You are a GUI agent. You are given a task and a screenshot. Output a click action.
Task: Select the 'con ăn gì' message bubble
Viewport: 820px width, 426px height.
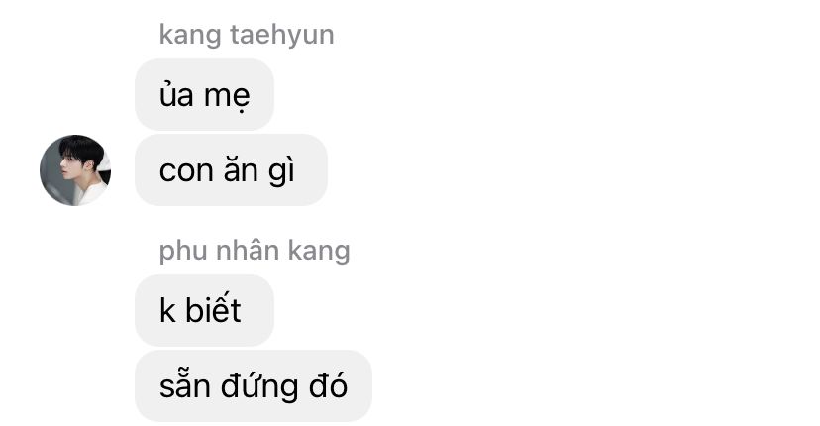click(x=231, y=169)
